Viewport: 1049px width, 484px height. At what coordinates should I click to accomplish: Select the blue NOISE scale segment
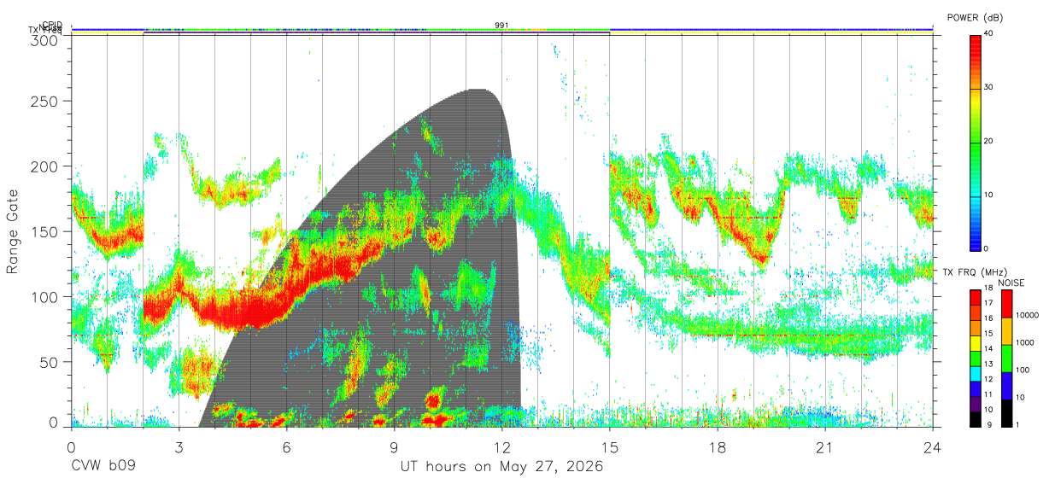[1007, 385]
